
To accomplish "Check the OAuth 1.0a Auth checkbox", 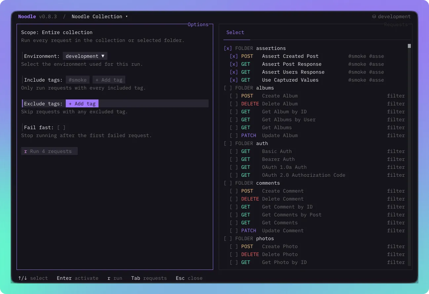I will point(234,167).
